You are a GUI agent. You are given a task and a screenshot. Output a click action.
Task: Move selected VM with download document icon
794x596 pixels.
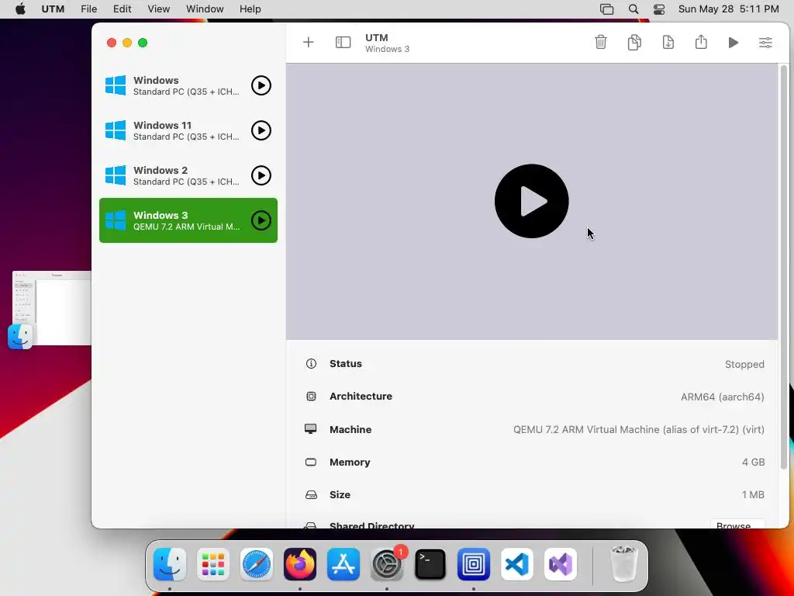tap(668, 42)
